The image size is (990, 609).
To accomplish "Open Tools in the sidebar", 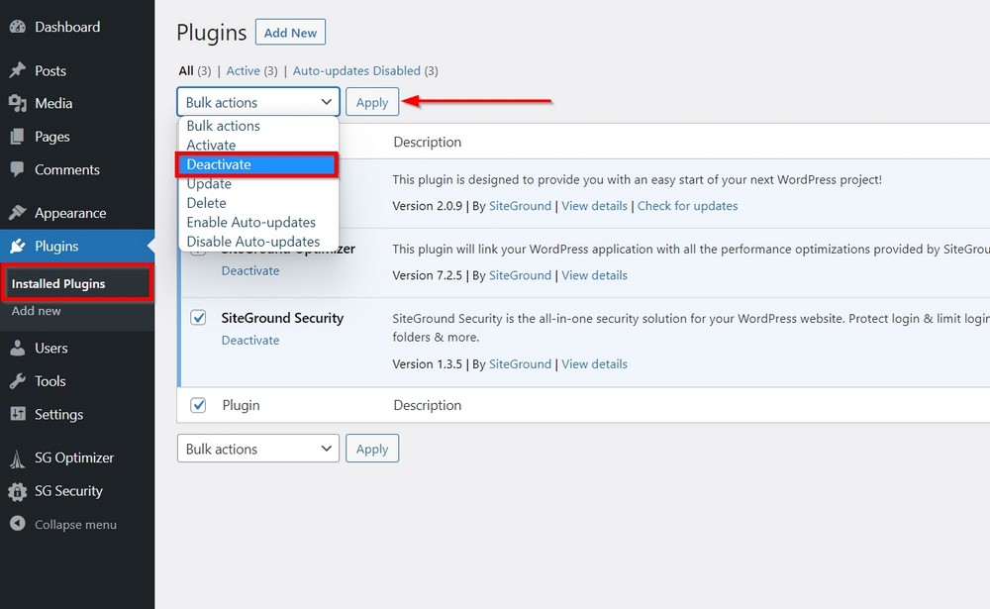I will tap(50, 381).
